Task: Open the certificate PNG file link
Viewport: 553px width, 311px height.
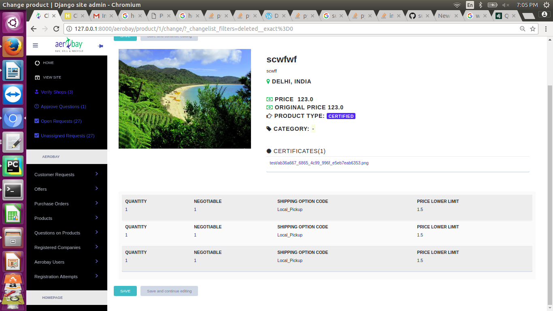Action: 319,163
